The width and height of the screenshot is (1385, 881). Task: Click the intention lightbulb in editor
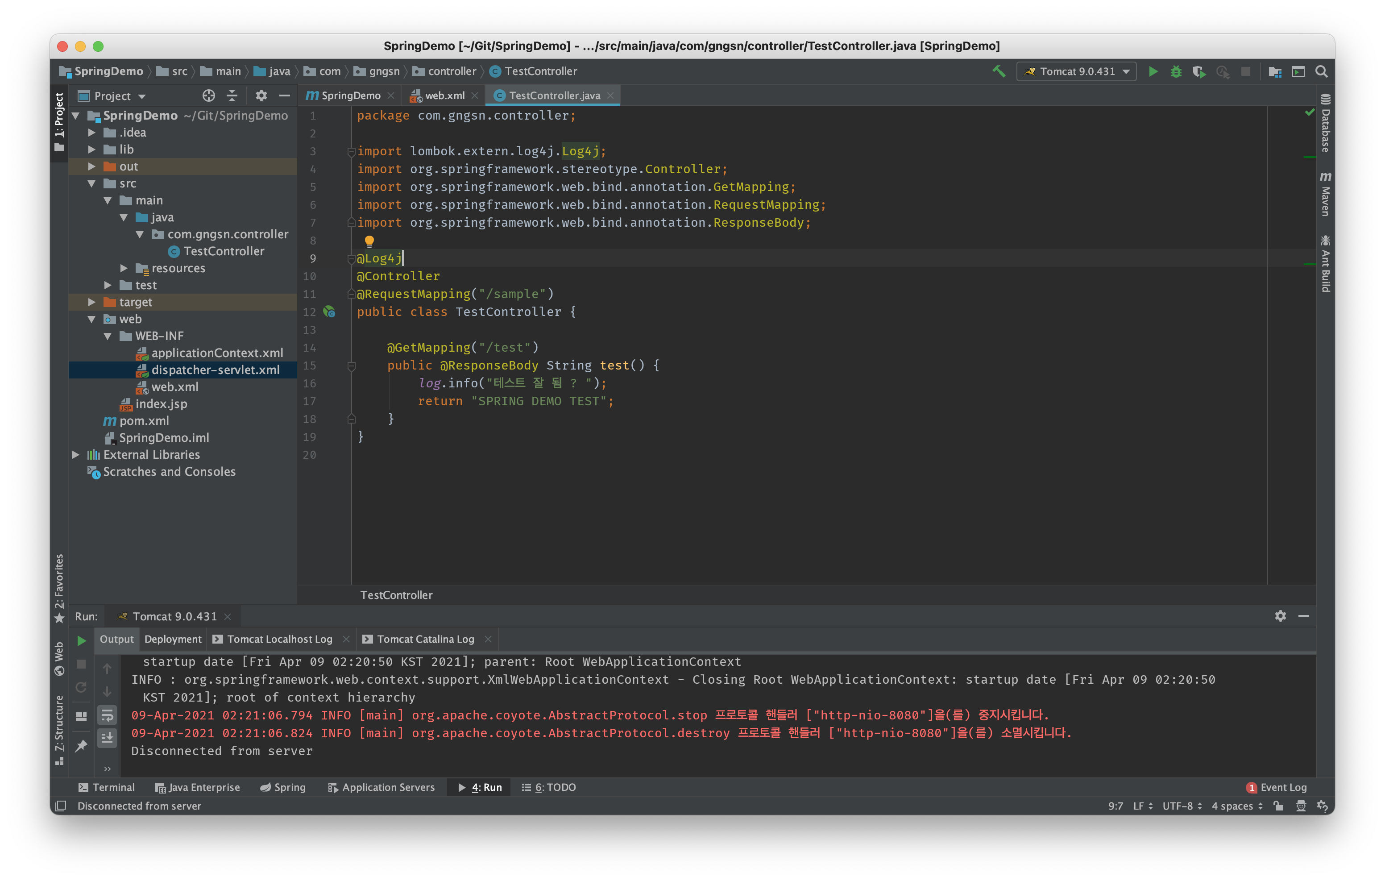369,241
